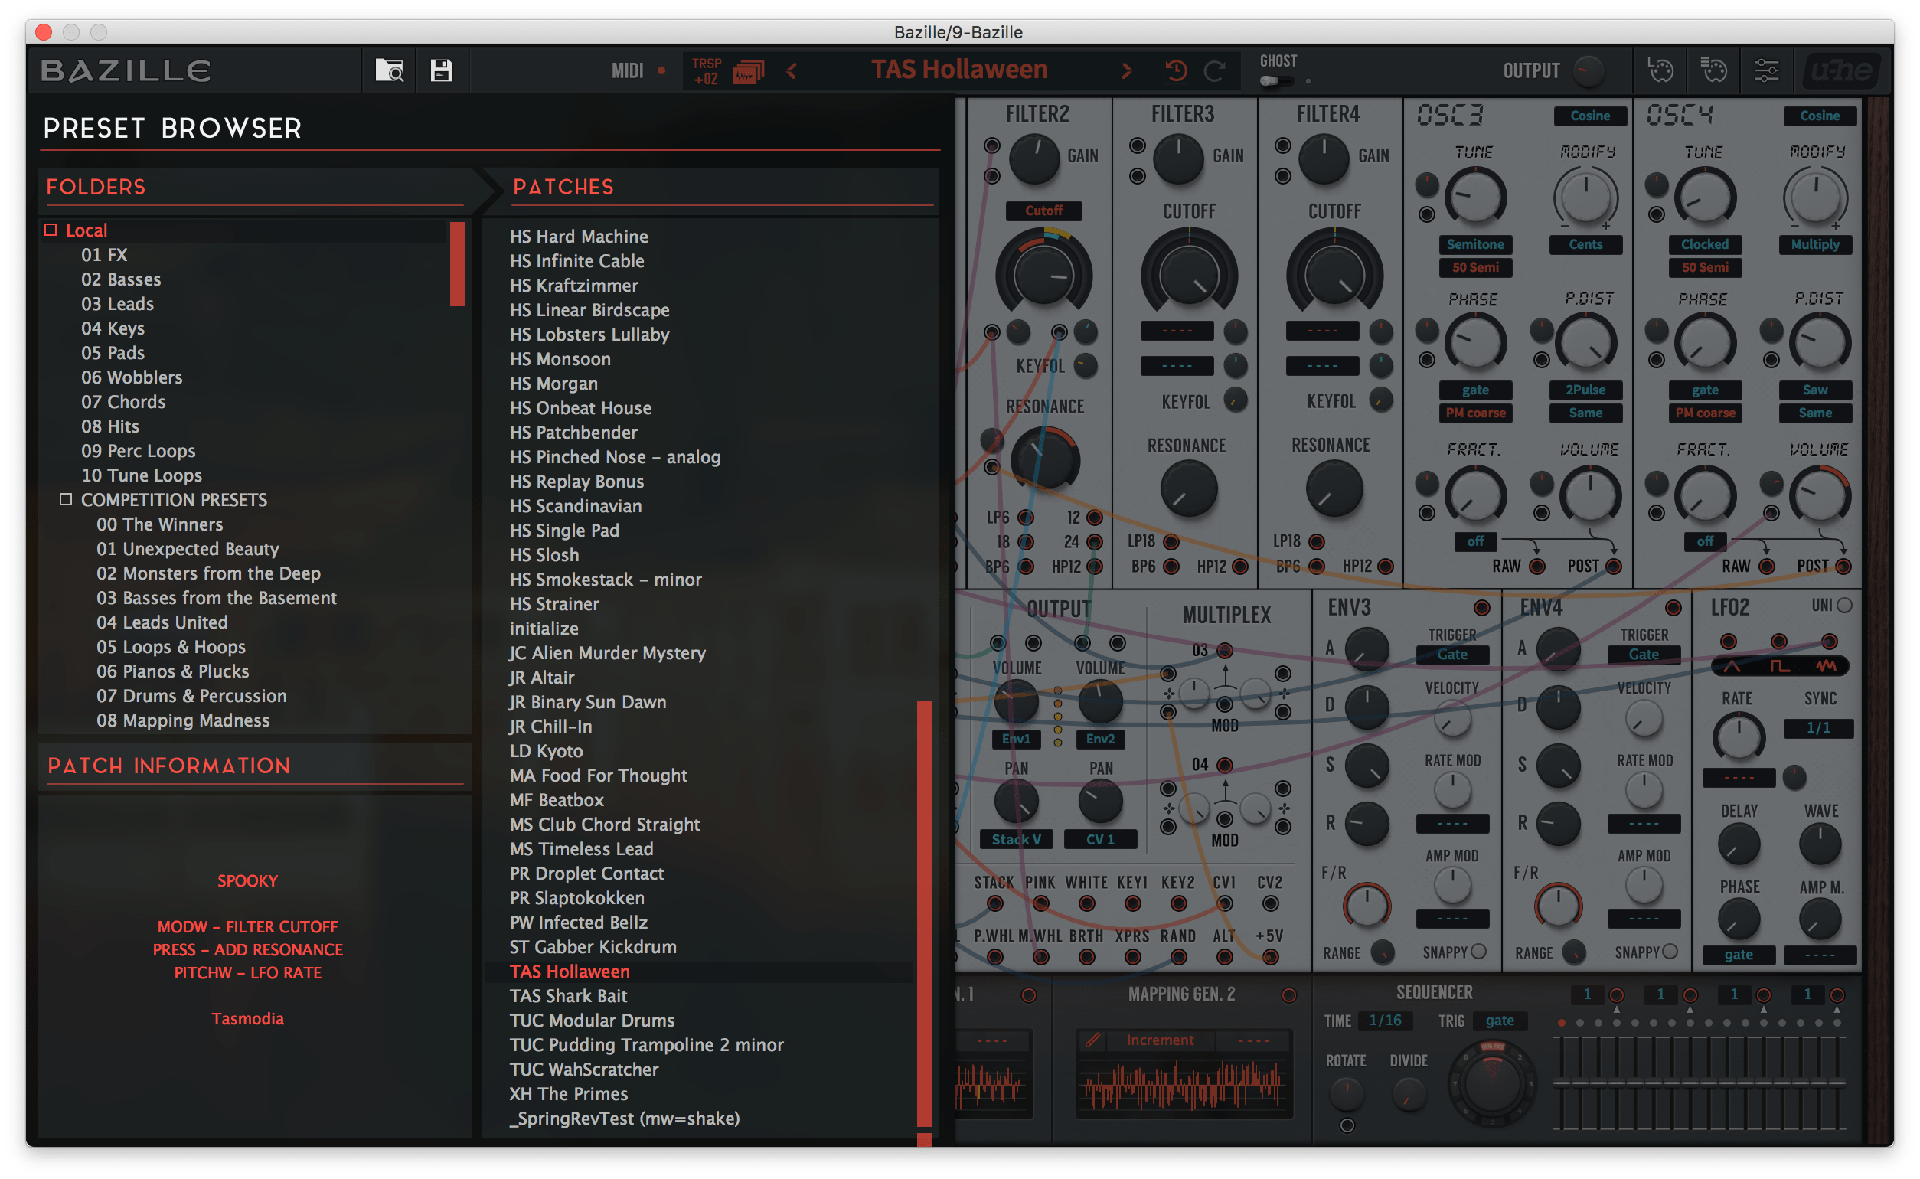This screenshot has width=1920, height=1179.
Task: Open the MIDI table icon beside TRSP
Action: click(x=748, y=72)
